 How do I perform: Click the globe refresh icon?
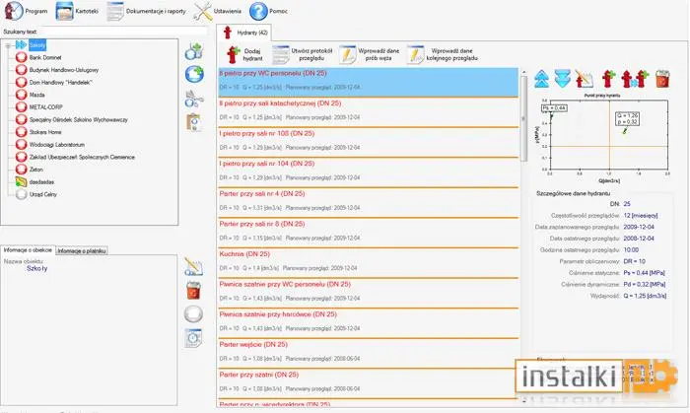point(194,74)
